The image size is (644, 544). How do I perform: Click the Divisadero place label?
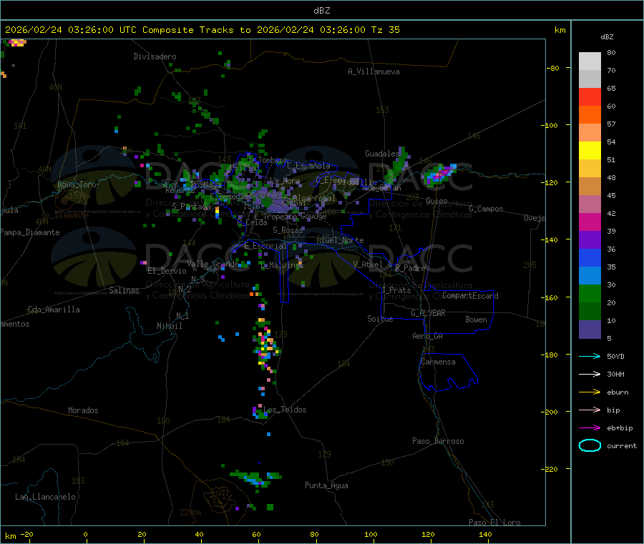click(x=155, y=56)
